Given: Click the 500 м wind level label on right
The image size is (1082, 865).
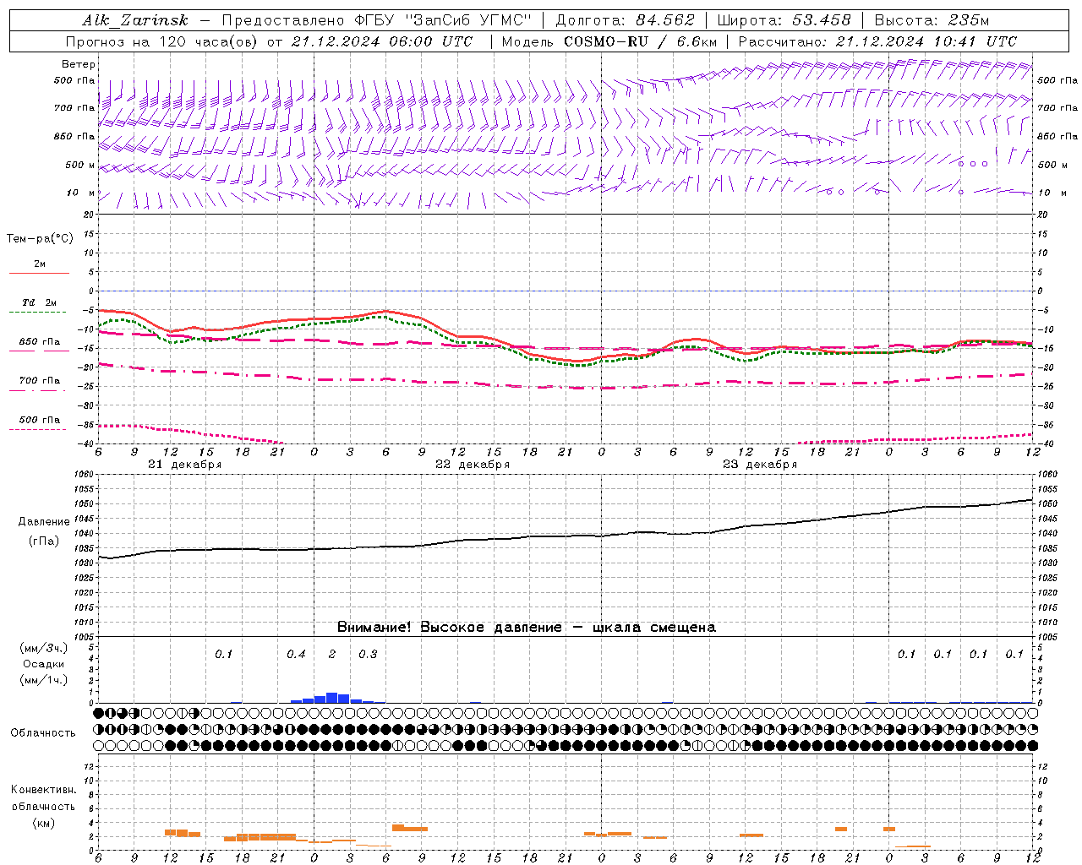Looking at the screenshot, I should click(x=1052, y=165).
